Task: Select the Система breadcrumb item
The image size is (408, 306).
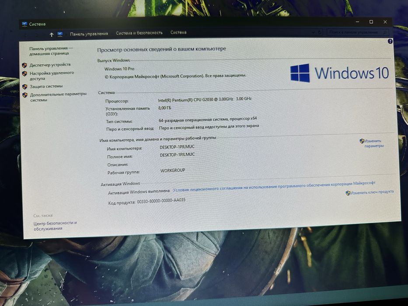Action: (x=178, y=32)
